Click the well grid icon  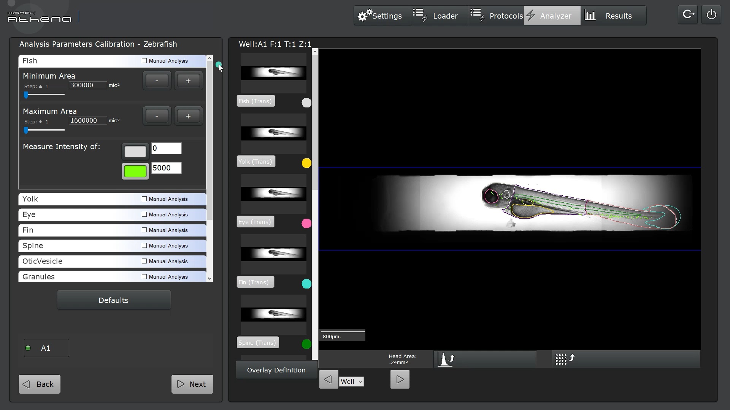tap(564, 359)
